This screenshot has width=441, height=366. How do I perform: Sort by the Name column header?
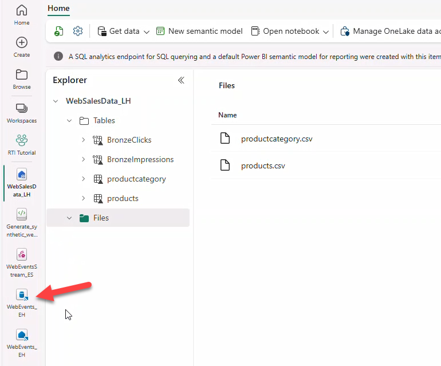pyautogui.click(x=227, y=115)
